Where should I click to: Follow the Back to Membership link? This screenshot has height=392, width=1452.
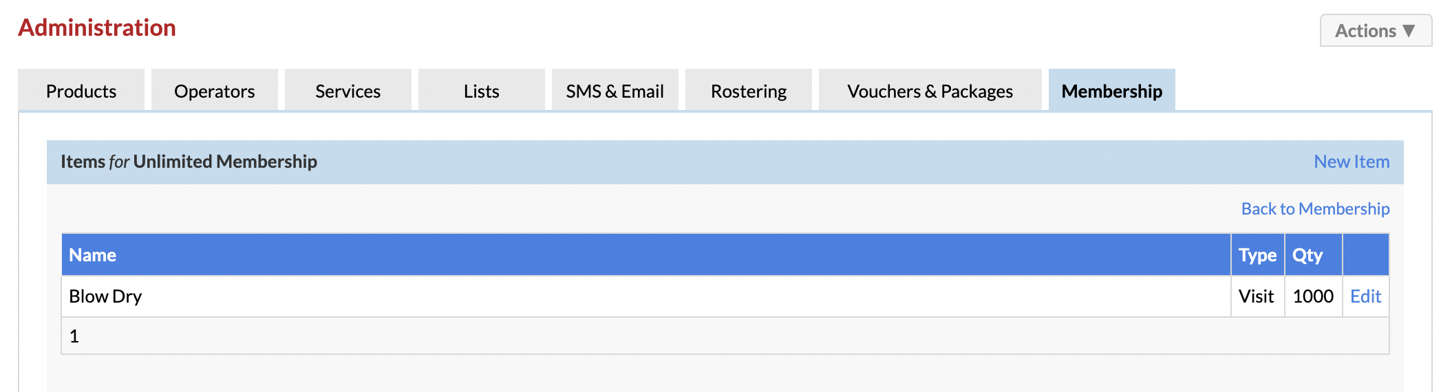(x=1315, y=208)
